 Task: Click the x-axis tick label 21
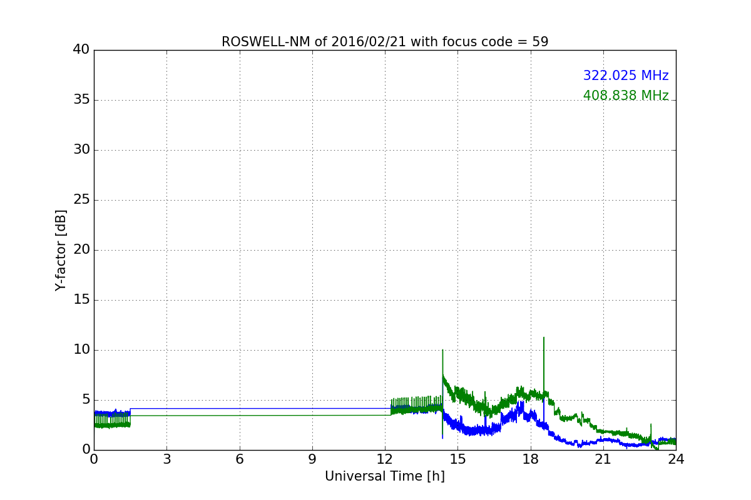(603, 459)
